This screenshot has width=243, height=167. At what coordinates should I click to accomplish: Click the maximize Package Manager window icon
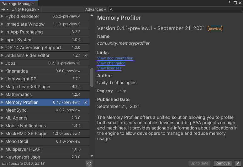[x=235, y=3]
